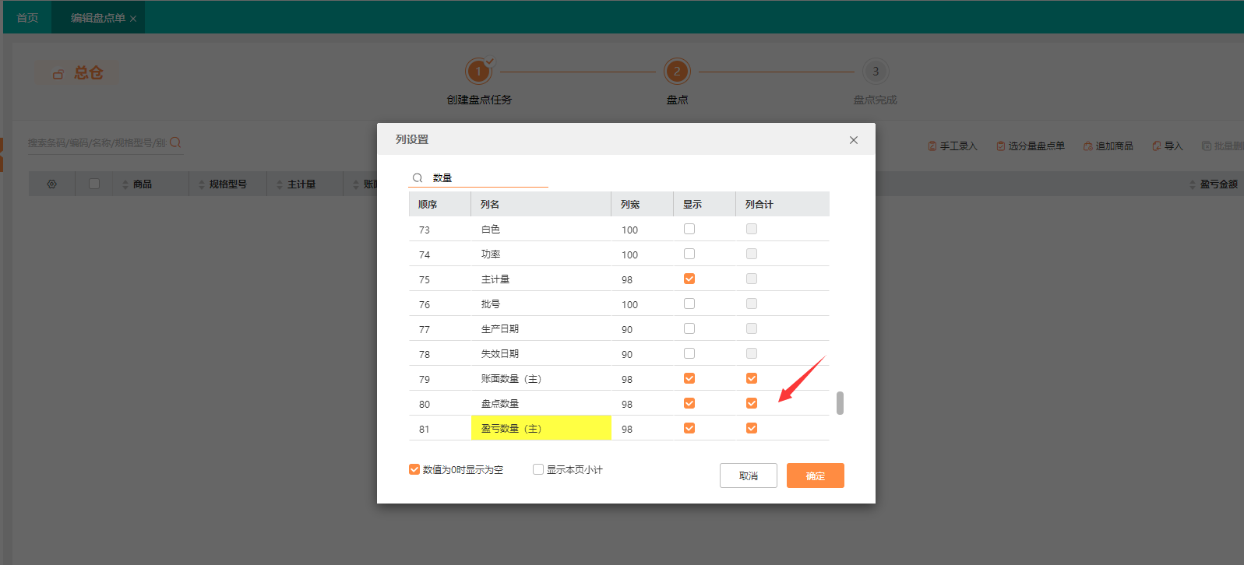Open table settings gear icon in header
The image size is (1244, 565).
pyautogui.click(x=51, y=184)
